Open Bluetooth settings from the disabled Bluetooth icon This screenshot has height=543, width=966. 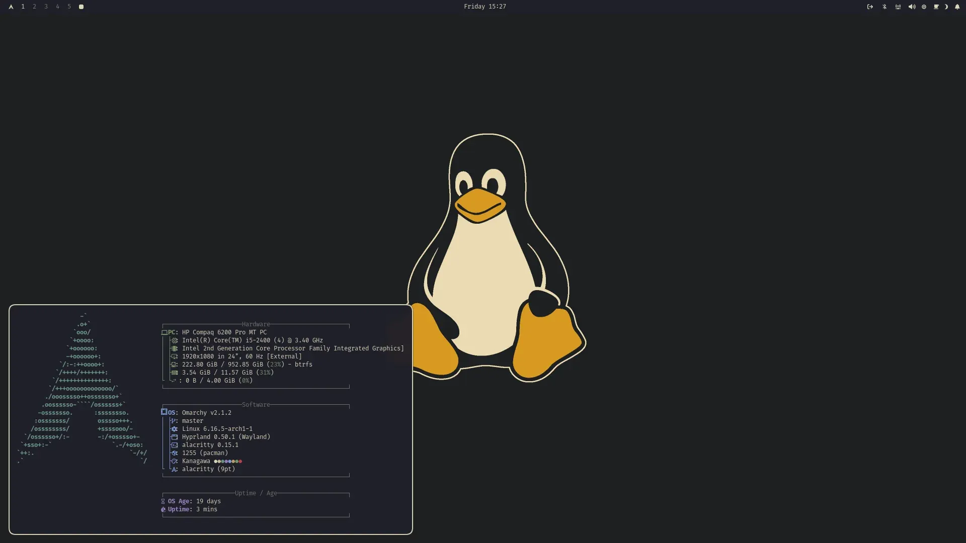pos(884,7)
